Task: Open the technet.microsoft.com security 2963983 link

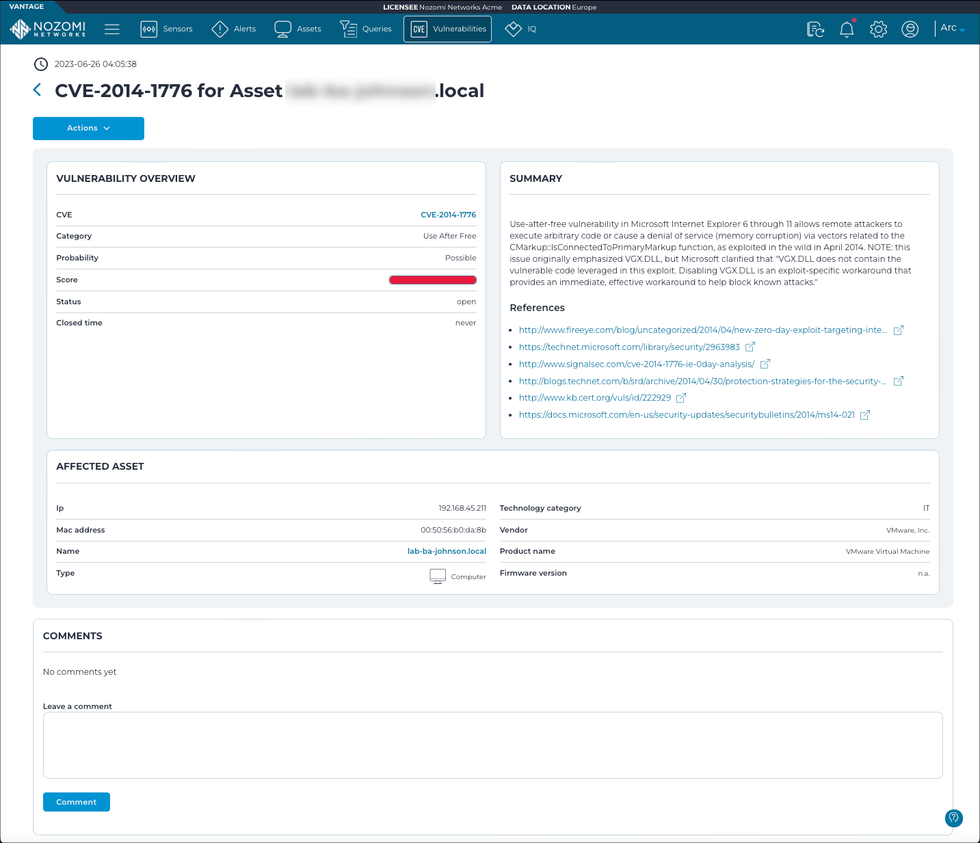Action: pyautogui.click(x=629, y=347)
